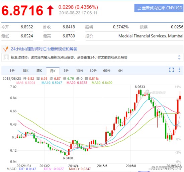This screenshot has width=184, height=172.
Task: Click the 2013/2 date axis label
Action: click(x=44, y=166)
